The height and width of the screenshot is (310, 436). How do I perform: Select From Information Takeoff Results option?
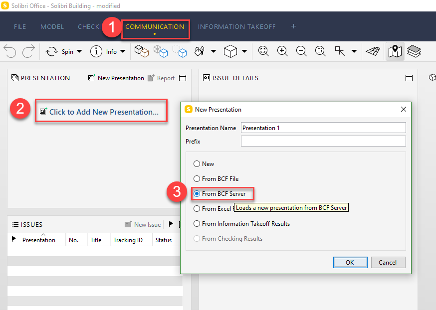197,224
